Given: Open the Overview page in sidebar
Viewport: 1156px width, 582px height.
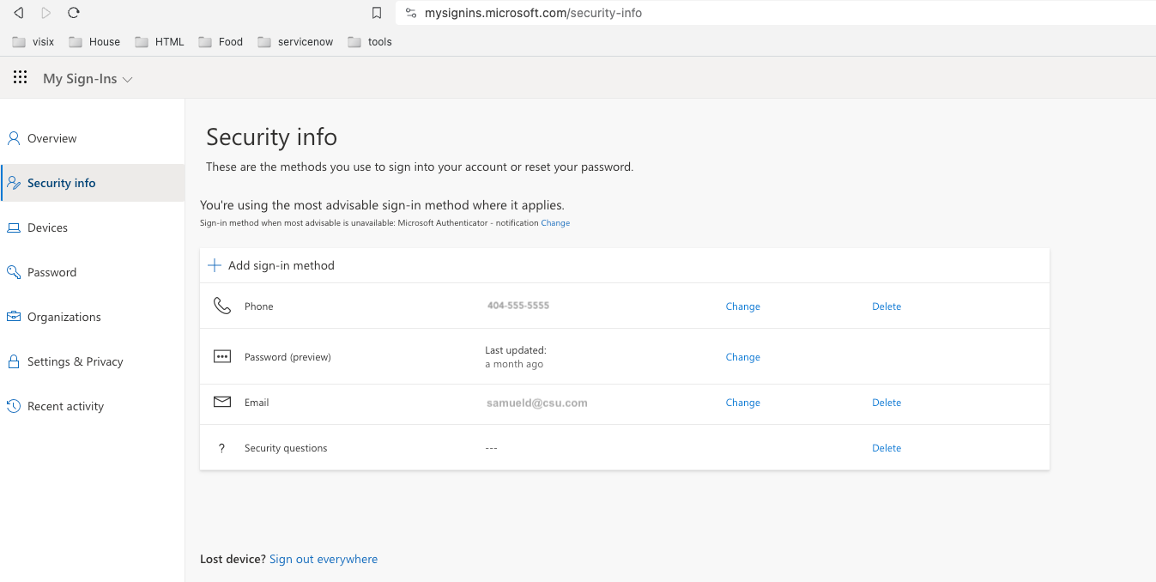Looking at the screenshot, I should click(51, 138).
